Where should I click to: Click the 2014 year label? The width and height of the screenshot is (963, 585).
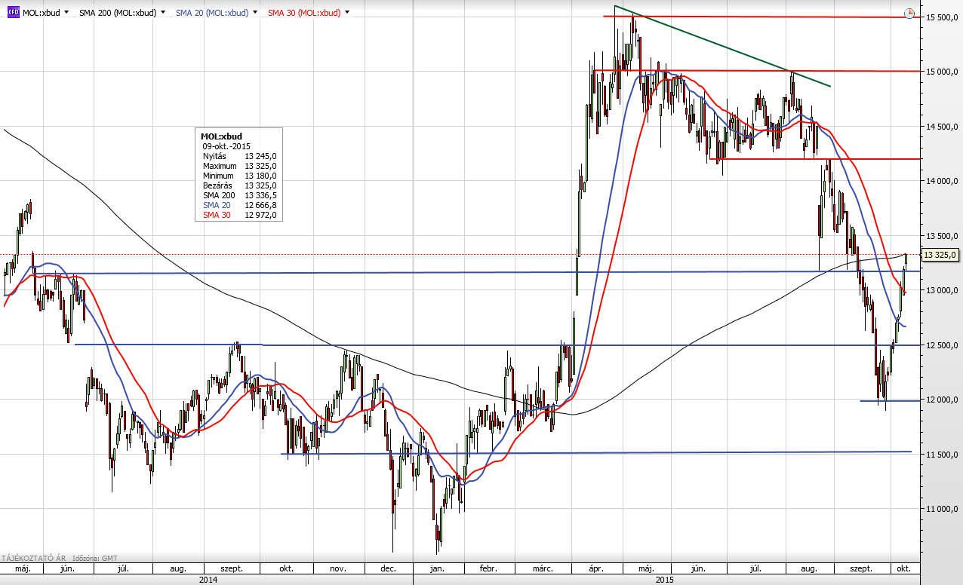click(x=208, y=579)
